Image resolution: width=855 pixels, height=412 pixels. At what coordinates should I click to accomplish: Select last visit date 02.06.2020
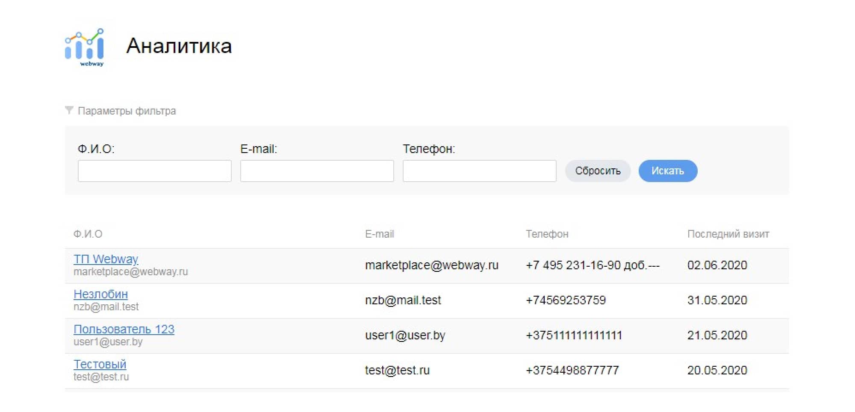[717, 265]
